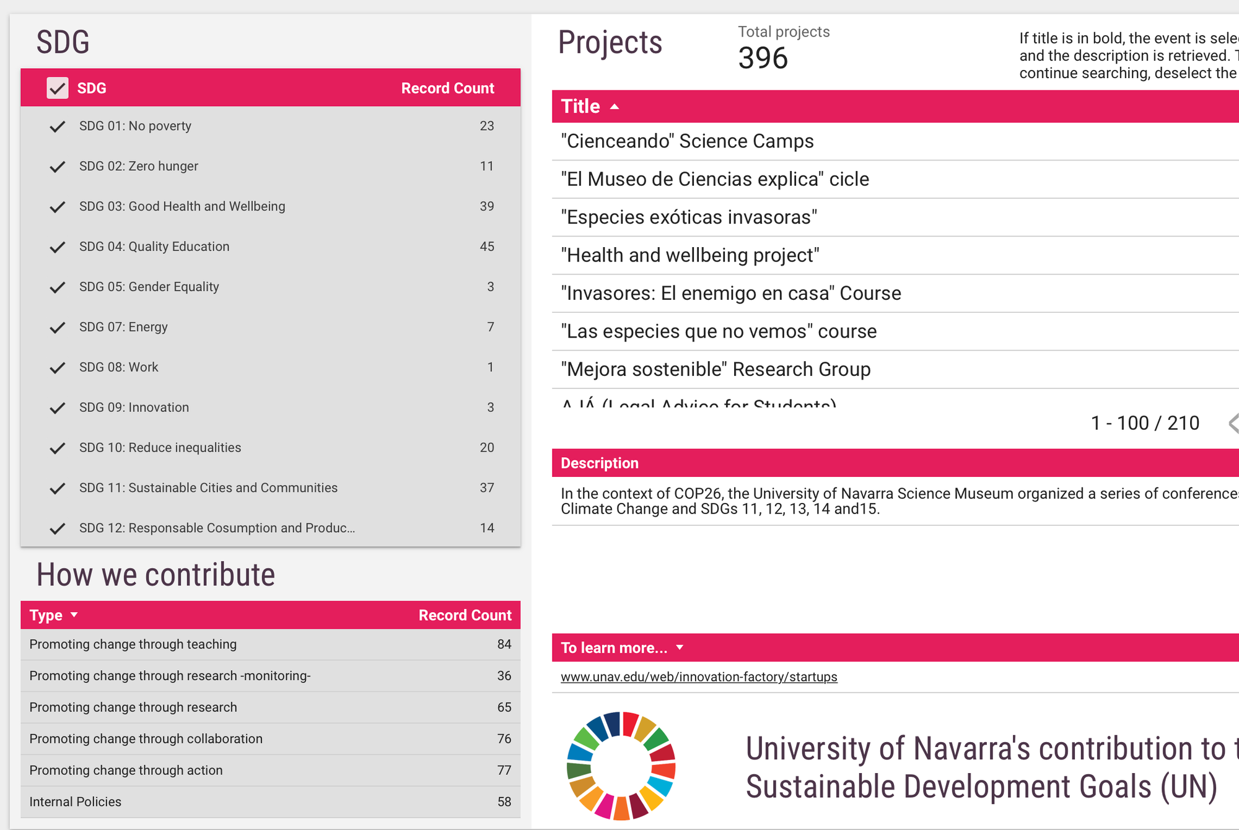Image resolution: width=1239 pixels, height=830 pixels.
Task: Select the "Especies exóticas invasoras" project
Action: point(688,217)
